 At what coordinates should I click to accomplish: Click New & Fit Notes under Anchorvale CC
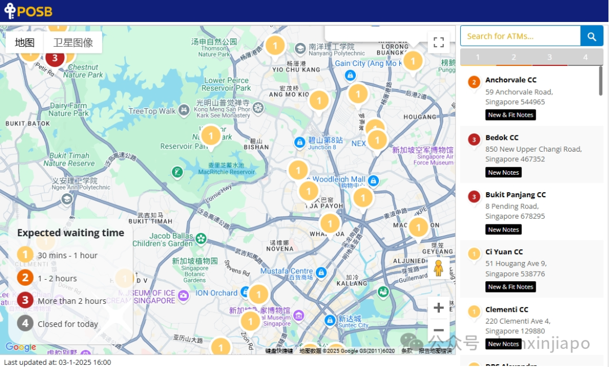[x=510, y=115]
